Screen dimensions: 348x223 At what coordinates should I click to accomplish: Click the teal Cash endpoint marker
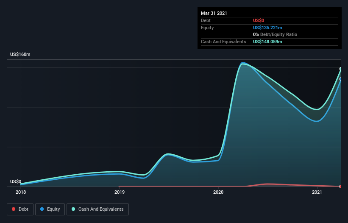[341, 69]
